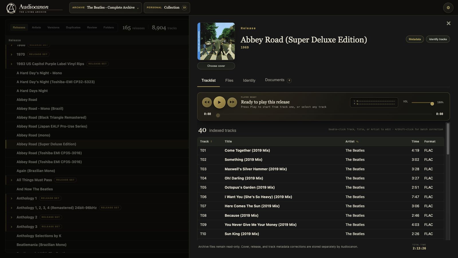Expand the Anthology 2 release set
The width and height of the screenshot is (458, 258).
tap(11, 217)
